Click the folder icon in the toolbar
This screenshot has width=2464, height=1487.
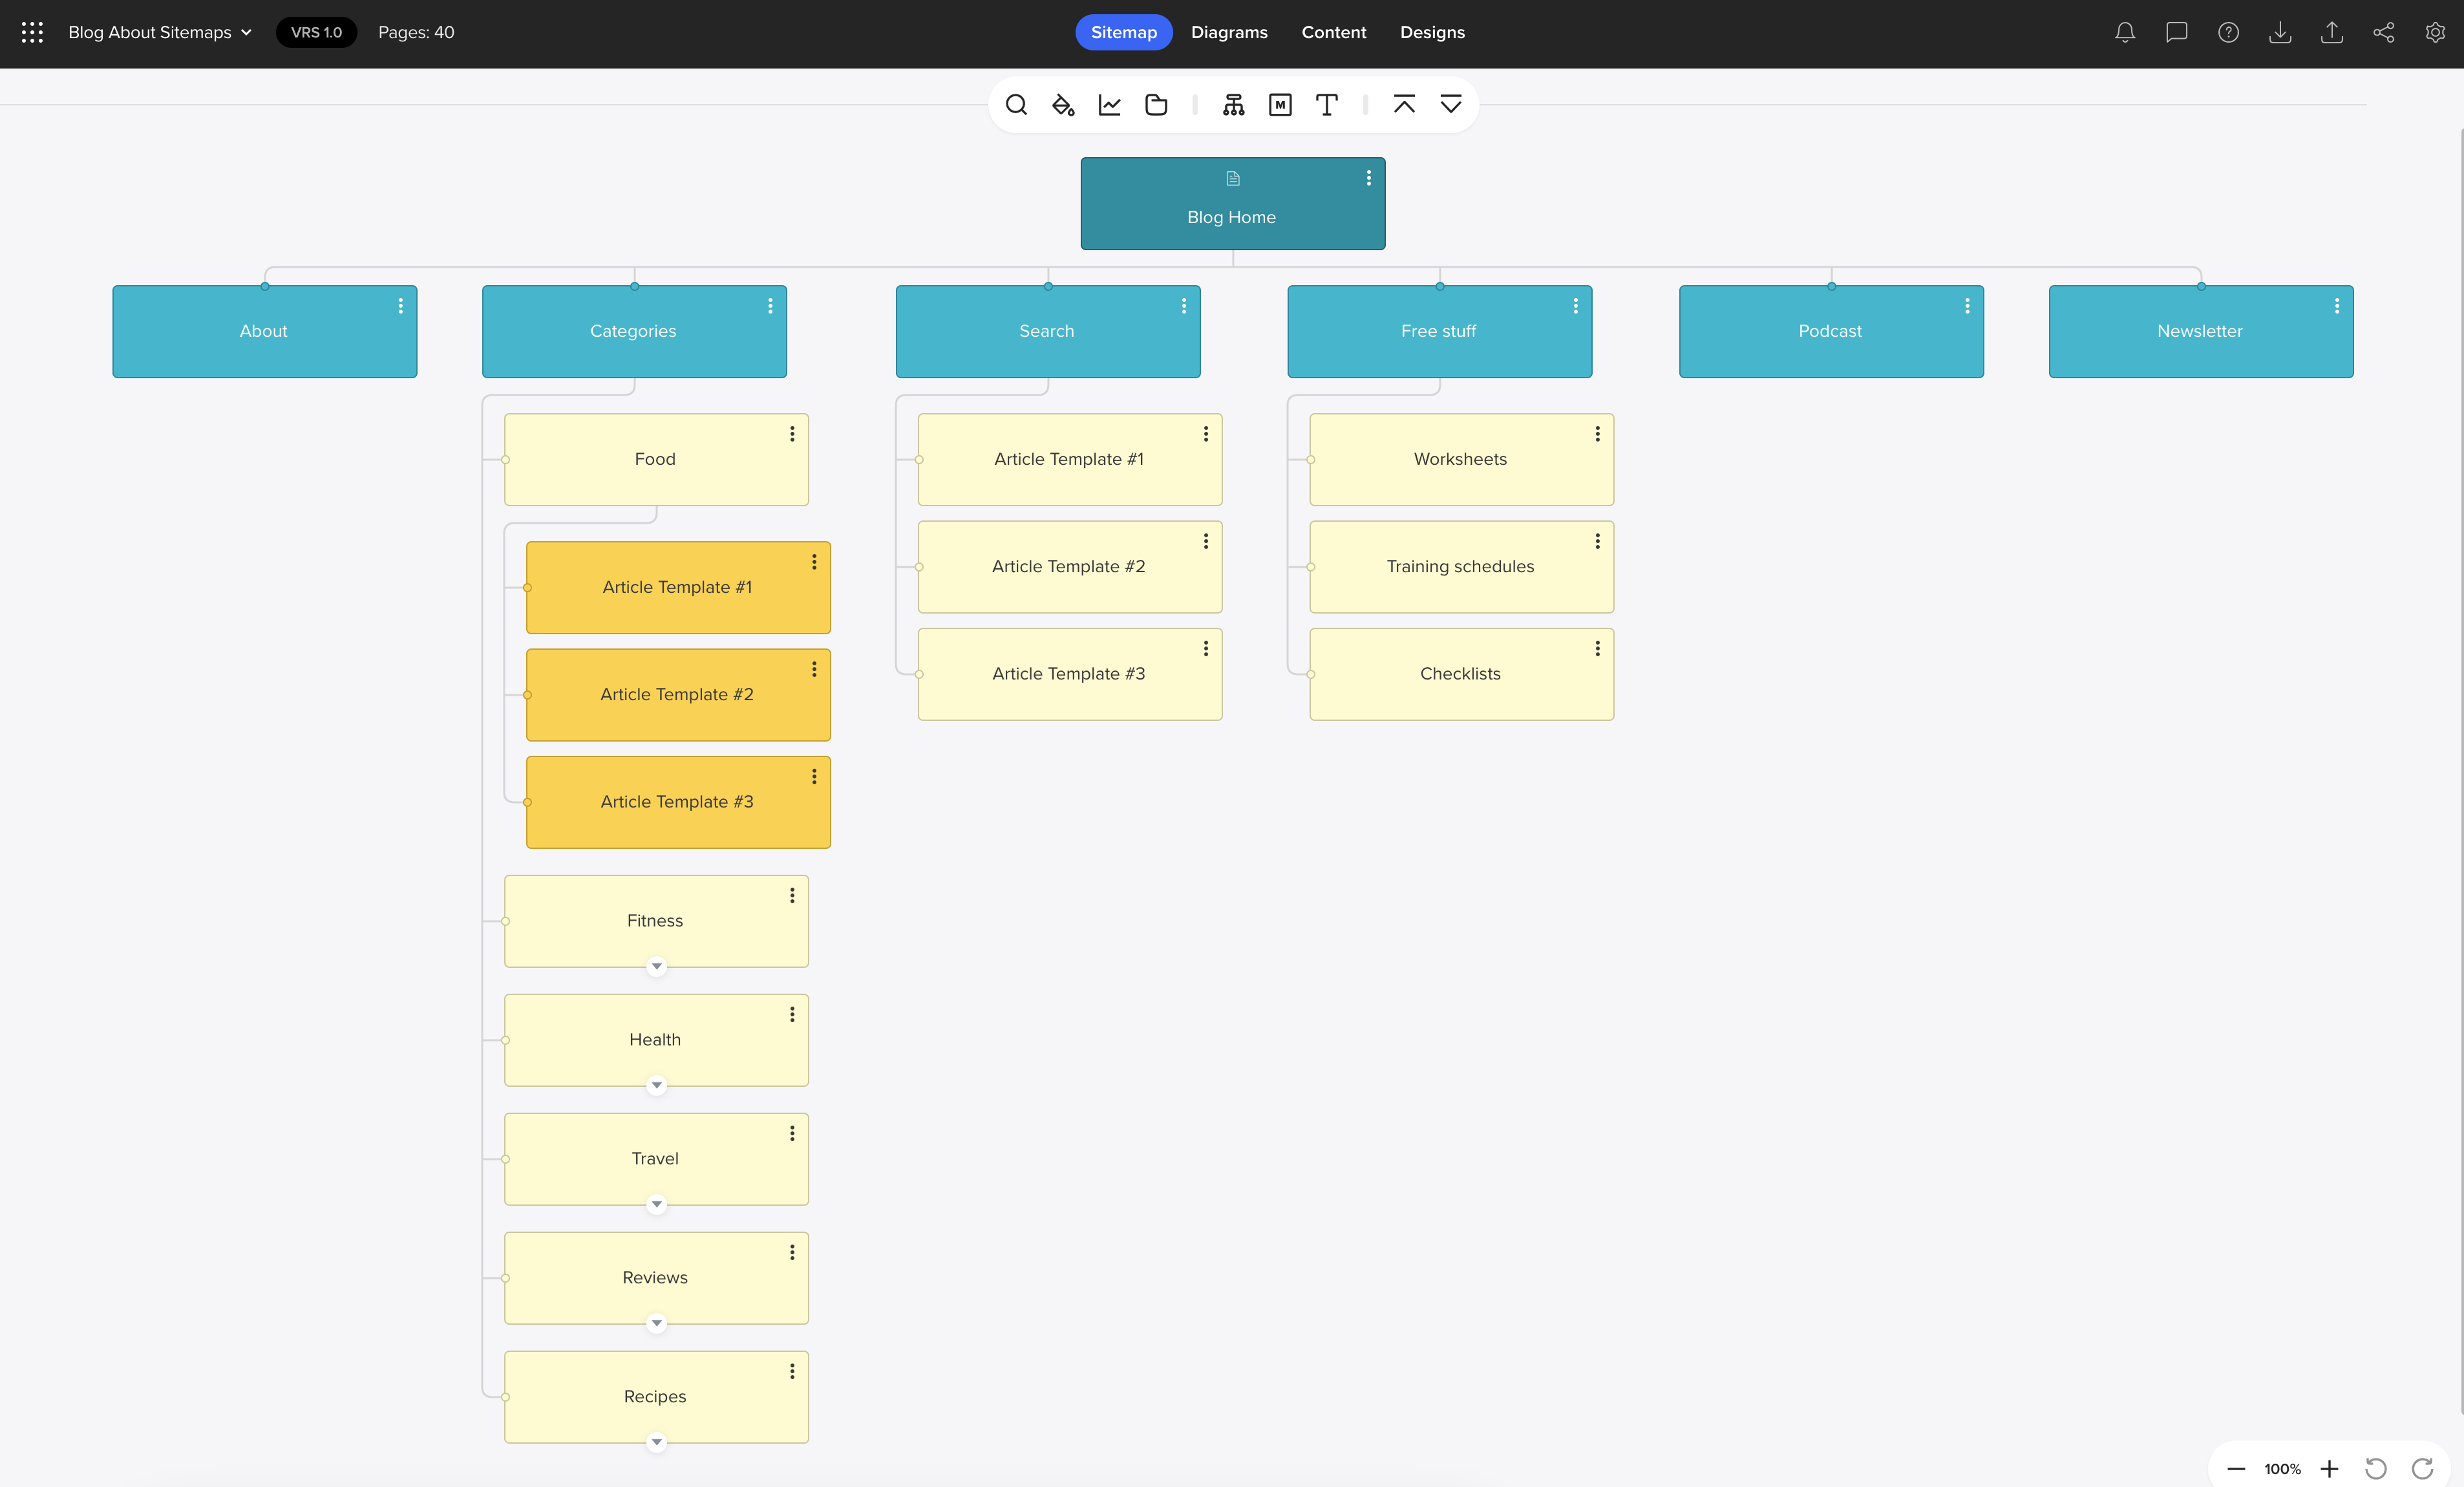tap(1156, 104)
